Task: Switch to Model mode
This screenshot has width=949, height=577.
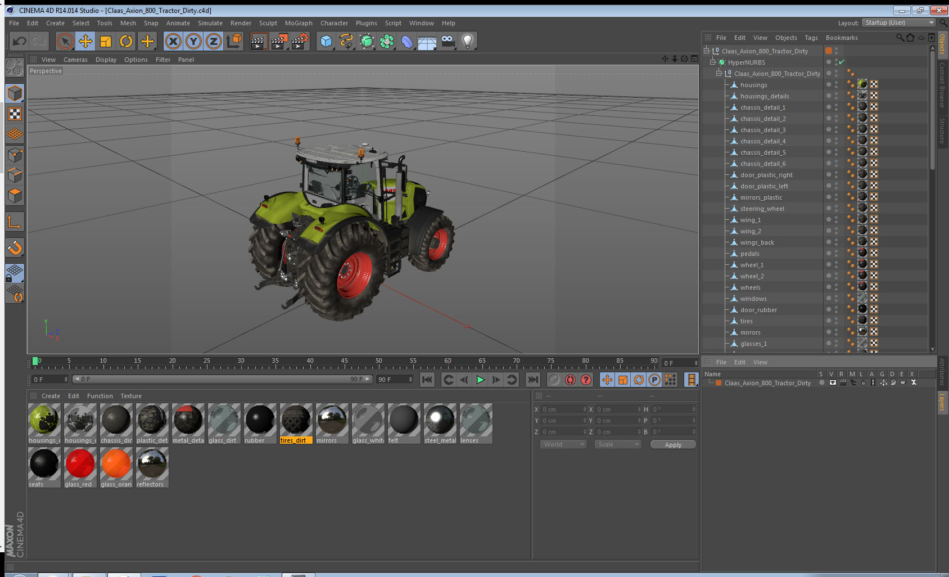Action: (x=15, y=93)
